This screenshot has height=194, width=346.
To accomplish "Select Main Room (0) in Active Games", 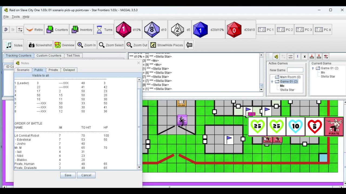I will (290, 77).
